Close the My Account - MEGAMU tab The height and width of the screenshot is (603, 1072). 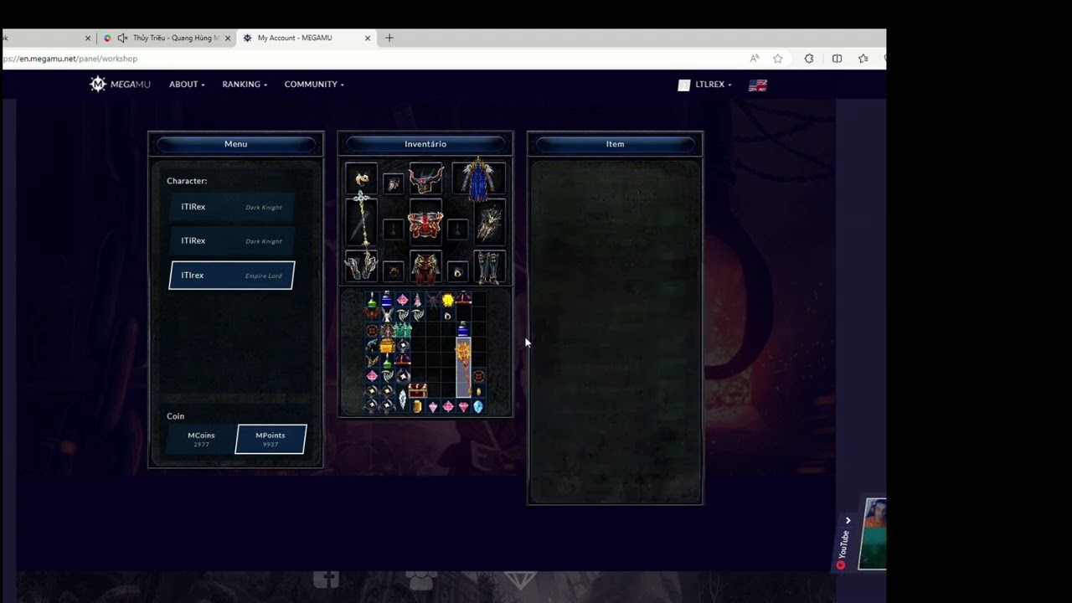(368, 38)
